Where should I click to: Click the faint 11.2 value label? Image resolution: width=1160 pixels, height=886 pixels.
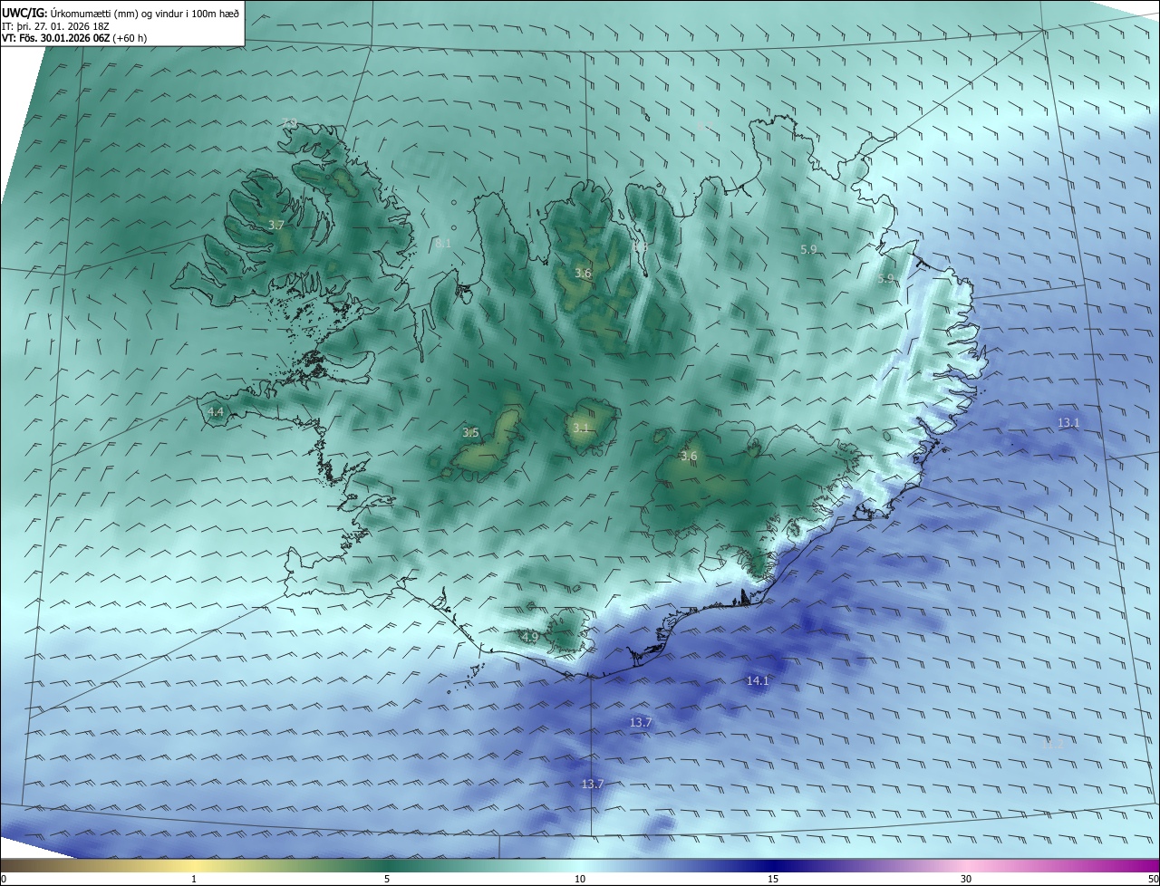[1052, 743]
